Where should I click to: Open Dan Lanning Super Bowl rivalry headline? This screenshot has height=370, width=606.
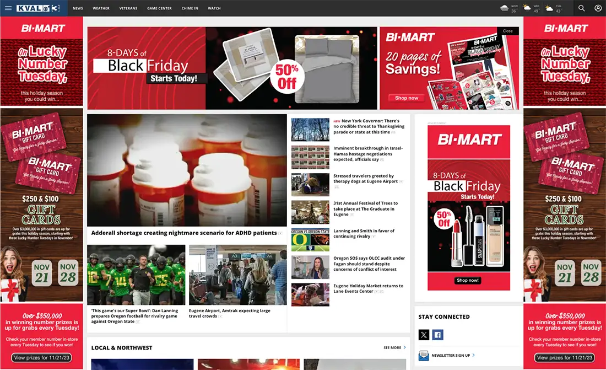pos(134,316)
